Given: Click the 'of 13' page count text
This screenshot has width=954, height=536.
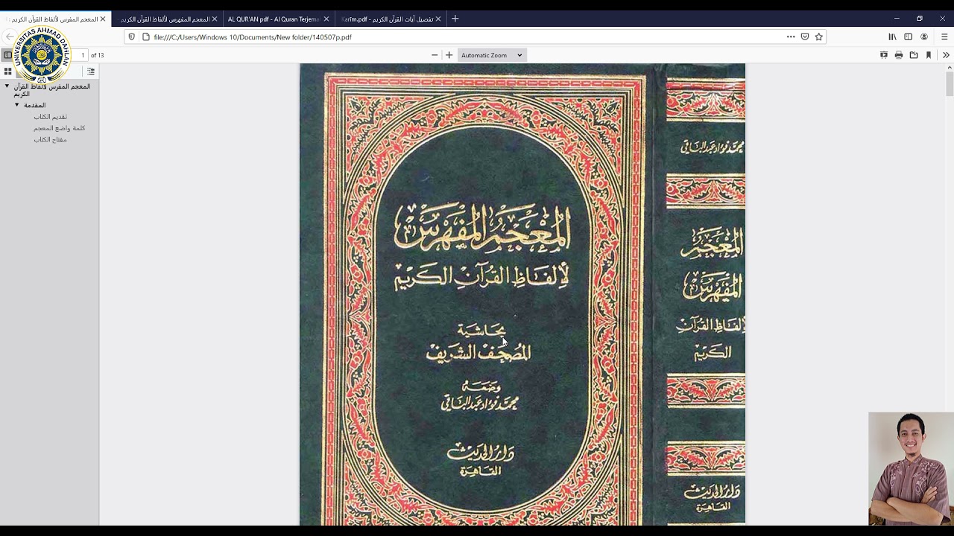Looking at the screenshot, I should coord(98,55).
